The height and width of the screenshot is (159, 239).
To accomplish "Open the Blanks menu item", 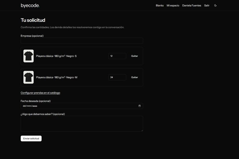I will 160,5.
